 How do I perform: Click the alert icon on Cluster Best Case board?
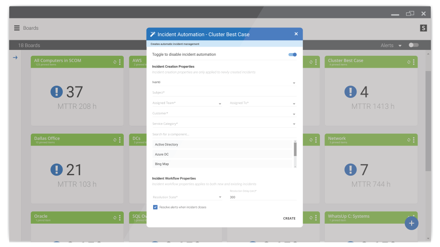350,91
